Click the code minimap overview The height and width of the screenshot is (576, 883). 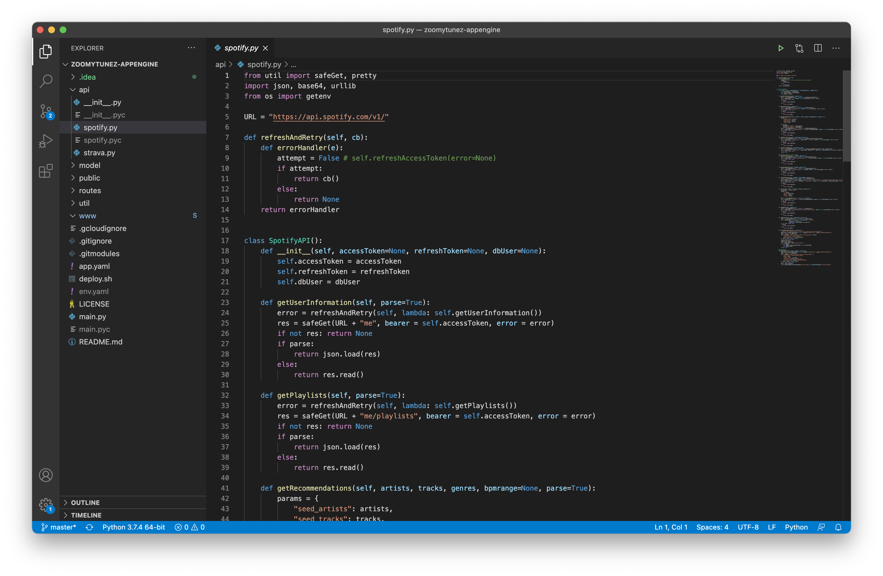(x=809, y=168)
